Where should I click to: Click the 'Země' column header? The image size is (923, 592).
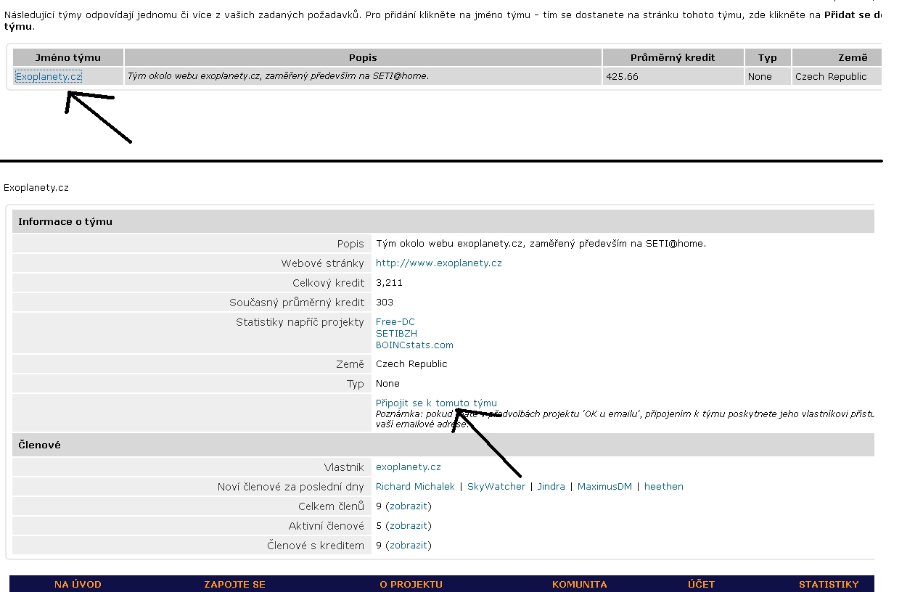(837, 57)
